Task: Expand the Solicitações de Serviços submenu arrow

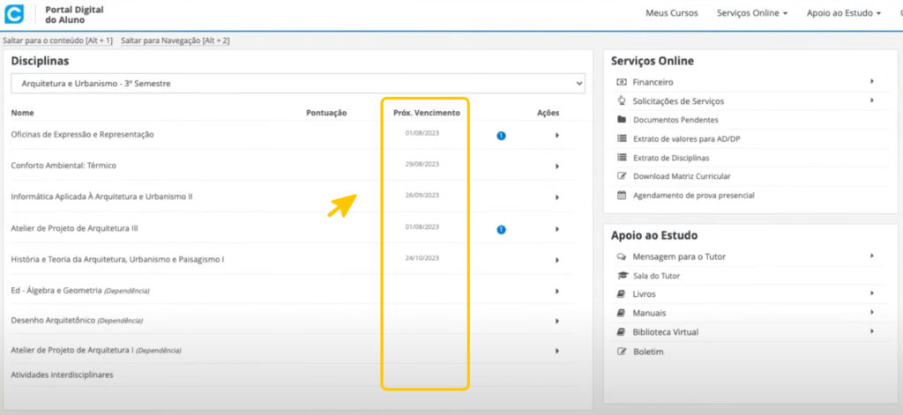Action: pyautogui.click(x=871, y=100)
